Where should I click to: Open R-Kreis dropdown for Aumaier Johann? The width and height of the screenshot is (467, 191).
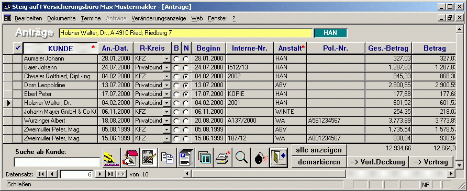pos(167,59)
